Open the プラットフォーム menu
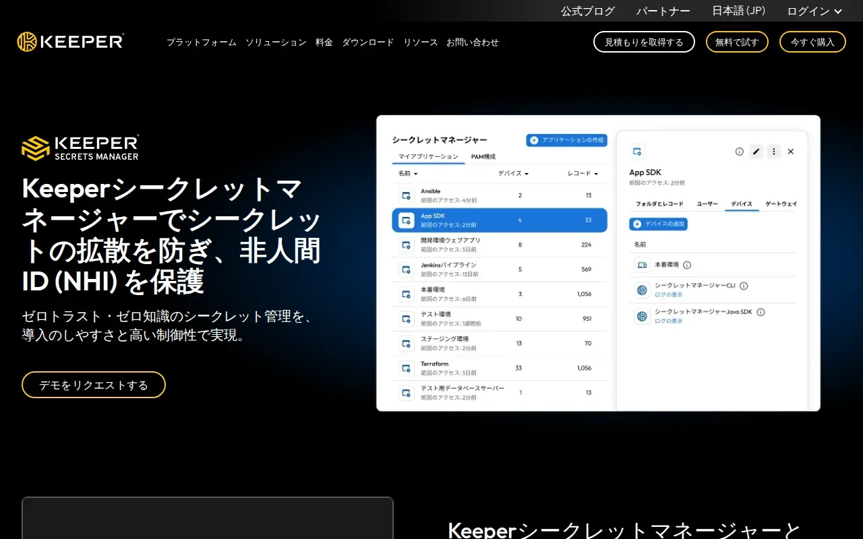Viewport: 863px width, 539px height. 202,42
